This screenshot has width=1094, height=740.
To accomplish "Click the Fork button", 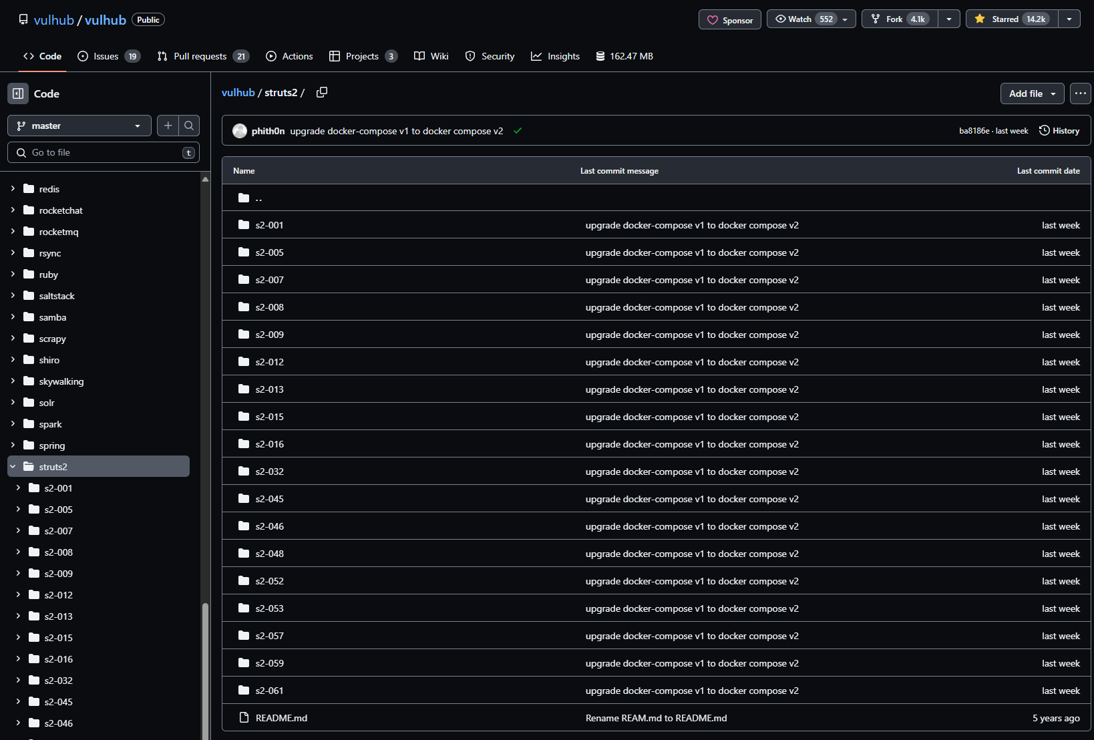I will click(900, 19).
